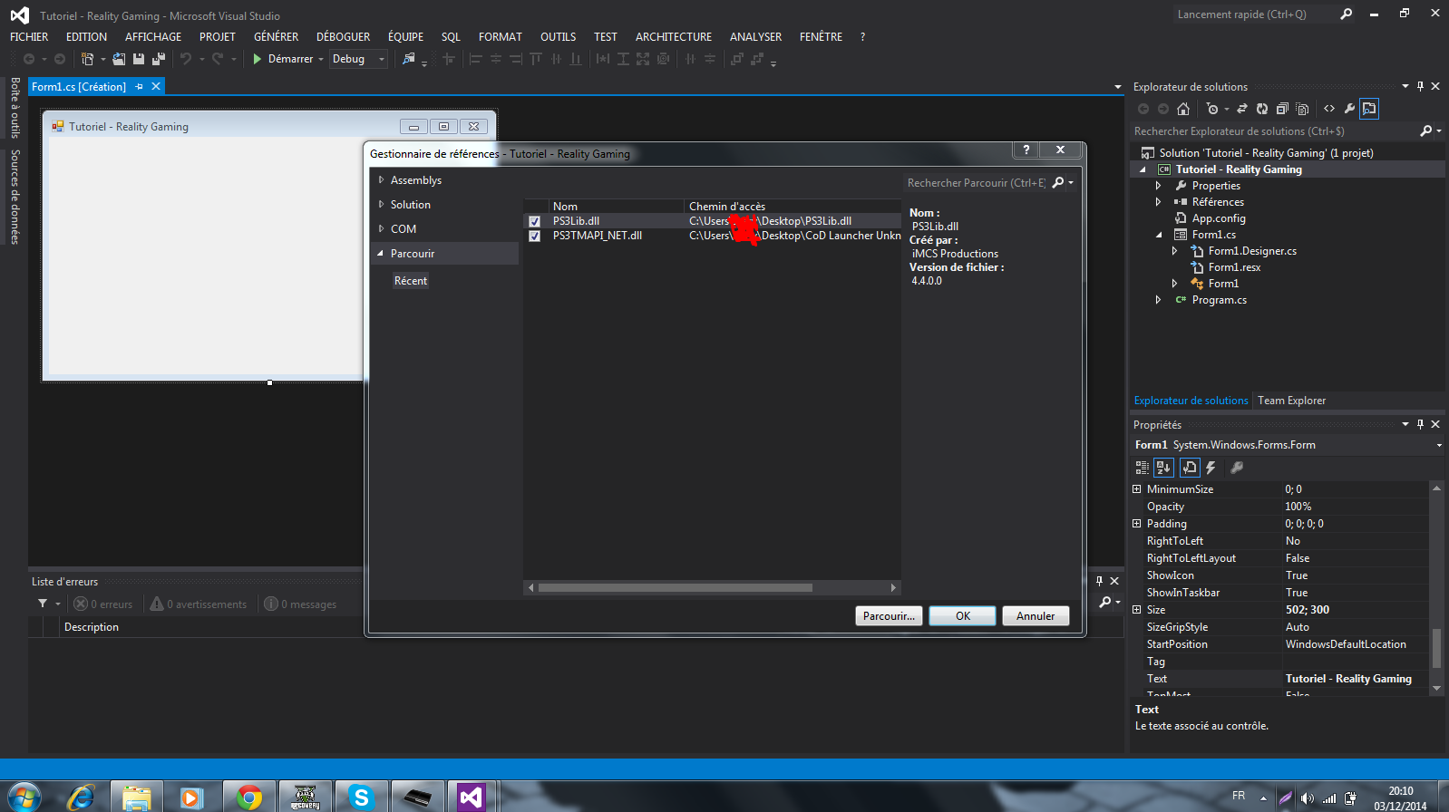The image size is (1449, 812).
Task: Switch to the Team Explorer tab
Action: (x=1291, y=401)
